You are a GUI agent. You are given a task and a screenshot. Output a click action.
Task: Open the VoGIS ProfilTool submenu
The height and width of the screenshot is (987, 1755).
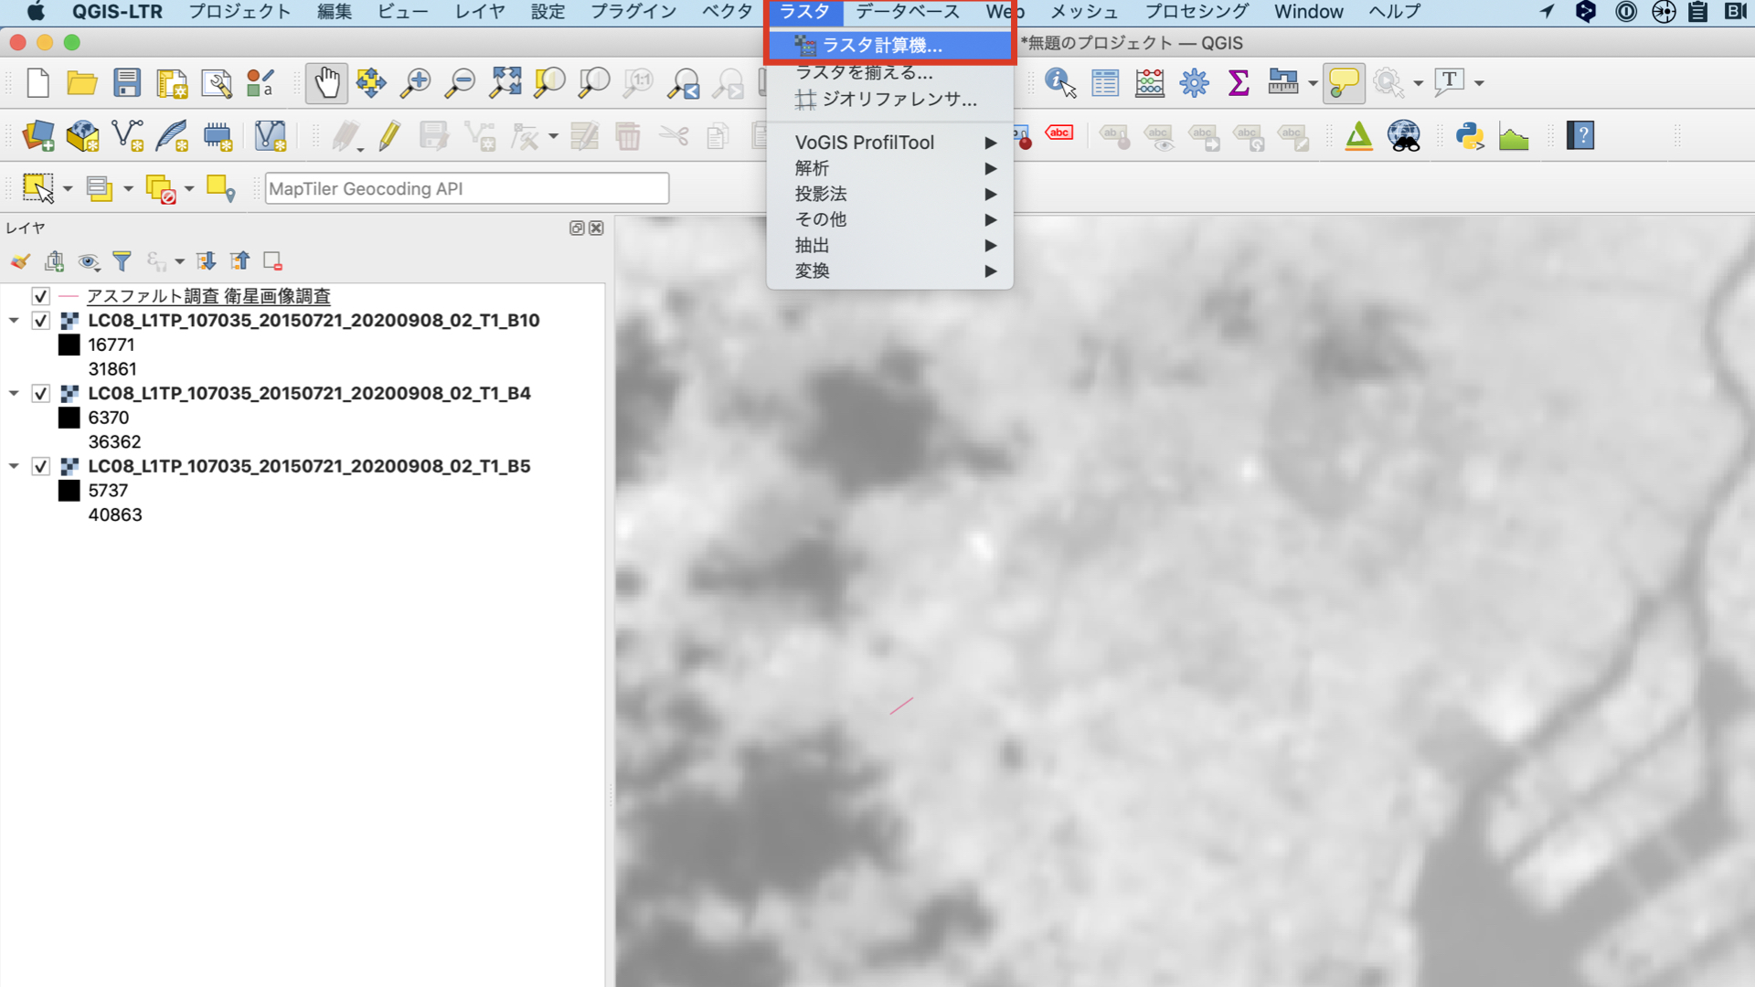(x=889, y=143)
